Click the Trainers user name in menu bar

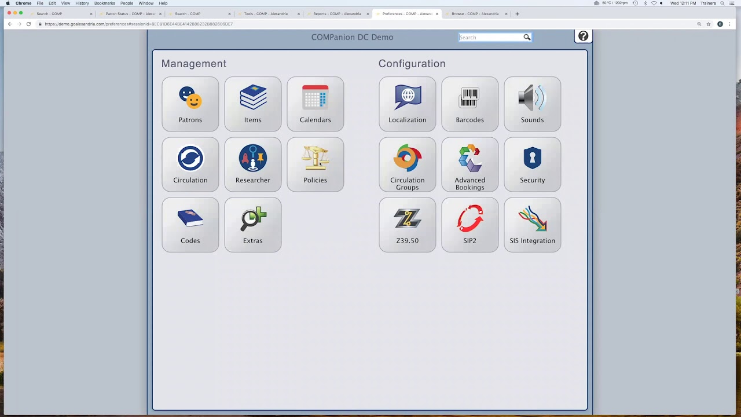(x=708, y=3)
